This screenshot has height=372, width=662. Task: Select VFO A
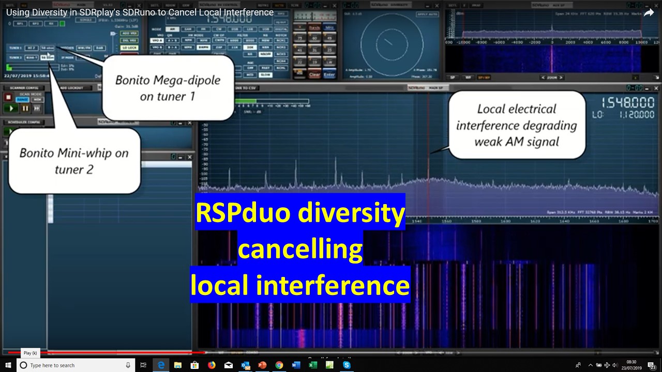tap(156, 40)
